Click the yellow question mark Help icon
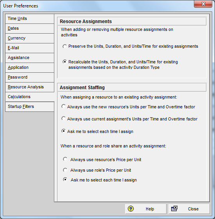 [x=131, y=209]
